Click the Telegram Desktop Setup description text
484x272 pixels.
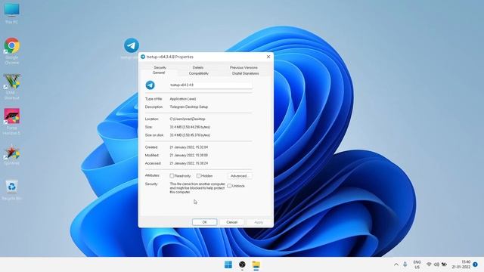pyautogui.click(x=189, y=107)
